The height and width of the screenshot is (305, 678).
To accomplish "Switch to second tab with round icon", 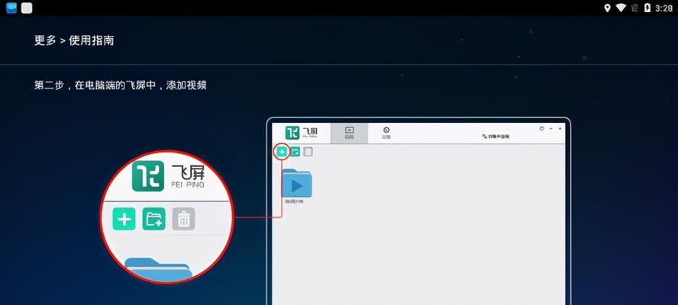I will pyautogui.click(x=386, y=133).
